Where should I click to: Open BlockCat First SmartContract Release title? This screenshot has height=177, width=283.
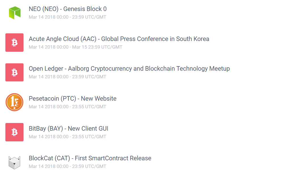click(x=90, y=158)
